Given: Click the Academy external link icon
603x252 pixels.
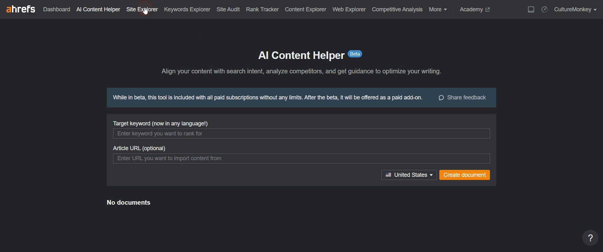Looking at the screenshot, I should (487, 10).
